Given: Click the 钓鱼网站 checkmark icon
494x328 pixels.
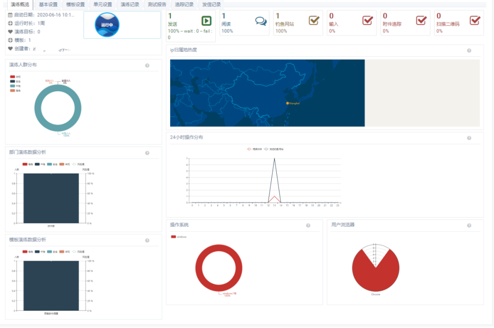Looking at the screenshot, I should (314, 21).
